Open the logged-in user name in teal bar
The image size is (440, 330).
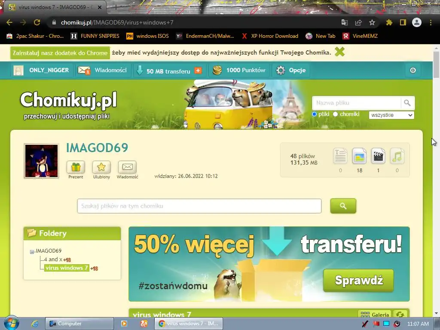coord(49,70)
